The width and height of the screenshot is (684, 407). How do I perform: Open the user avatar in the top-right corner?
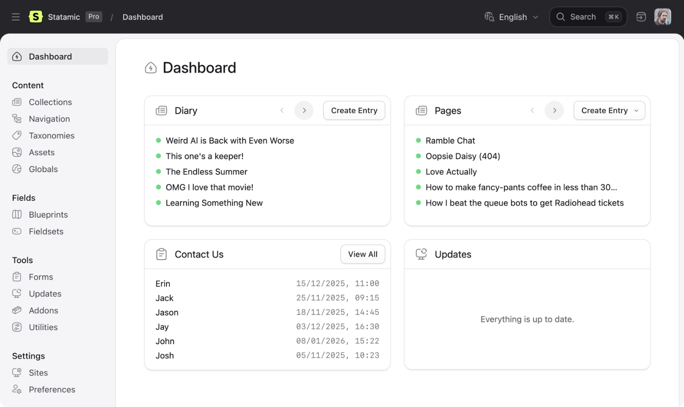pyautogui.click(x=663, y=17)
